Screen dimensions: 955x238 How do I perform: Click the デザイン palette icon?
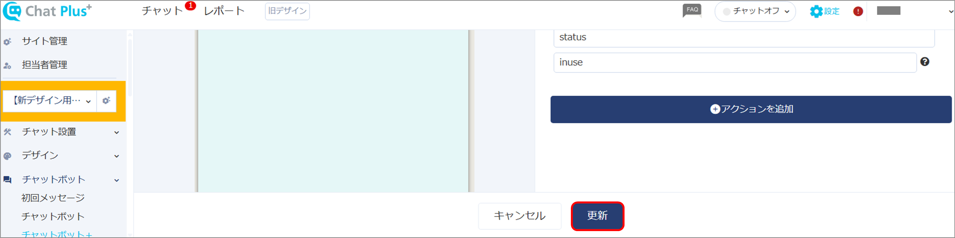coord(8,156)
